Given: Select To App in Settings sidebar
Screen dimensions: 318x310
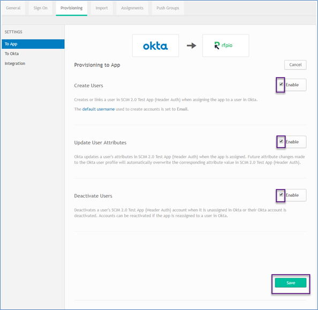Looking at the screenshot, I should [x=33, y=44].
